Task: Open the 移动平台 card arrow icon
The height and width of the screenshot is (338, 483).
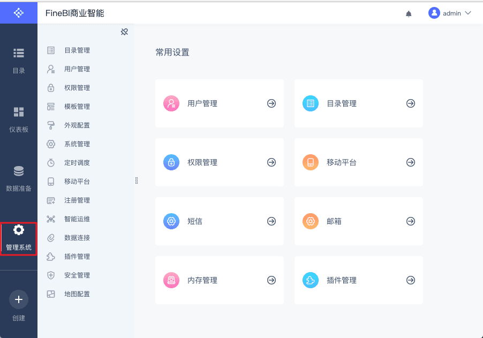Action: 411,162
